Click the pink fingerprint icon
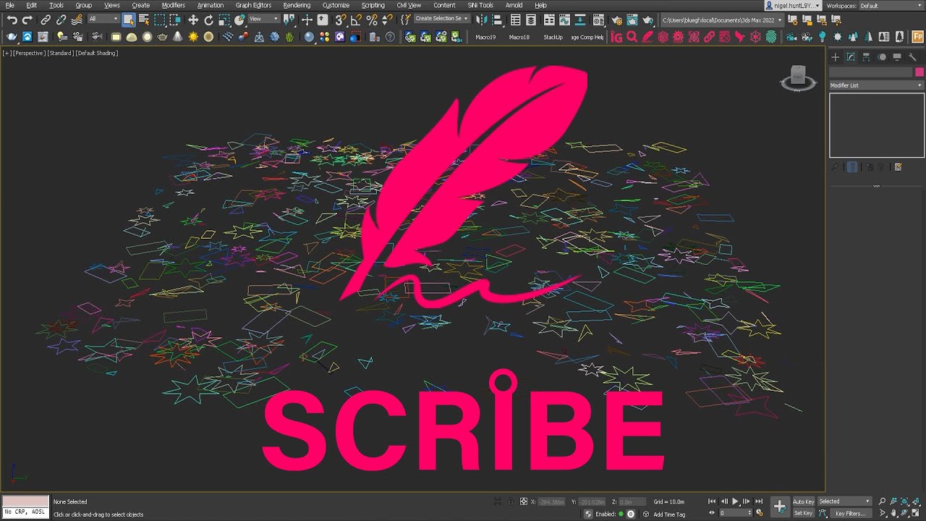This screenshot has height=521, width=926. [771, 37]
